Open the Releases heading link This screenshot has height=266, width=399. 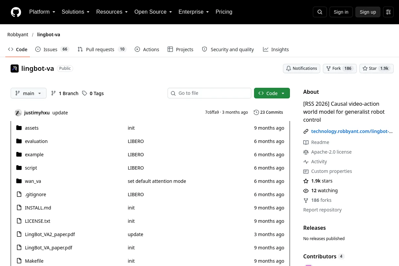click(x=314, y=228)
